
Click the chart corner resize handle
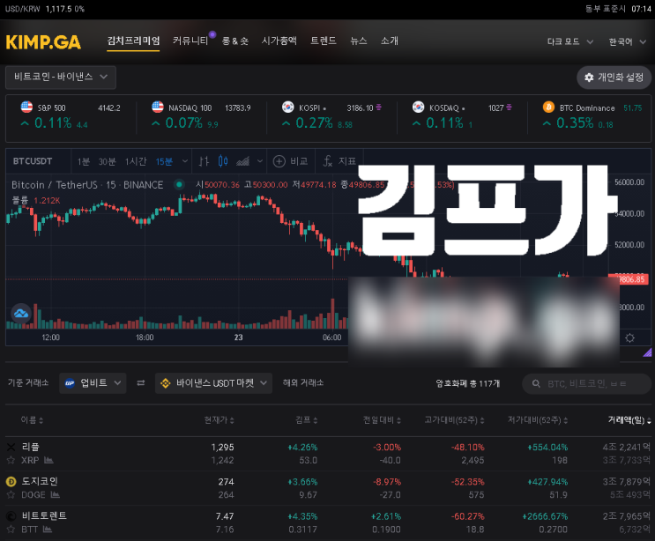(647, 352)
